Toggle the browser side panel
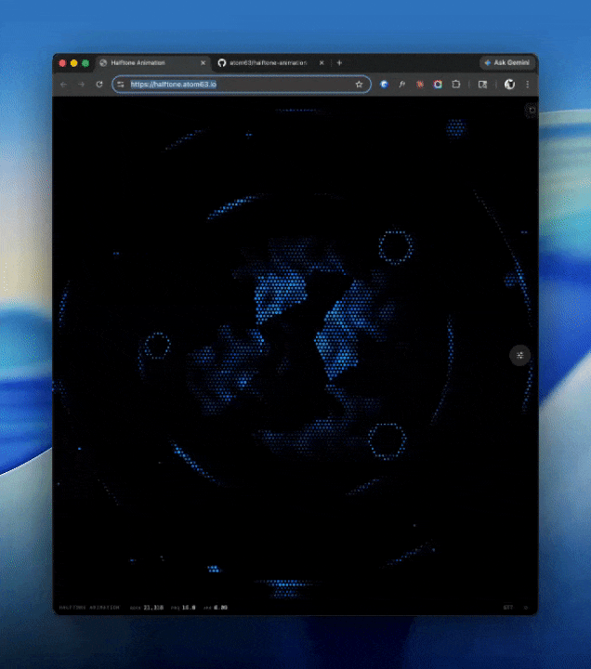Screen dimensions: 591x669 [x=482, y=85]
